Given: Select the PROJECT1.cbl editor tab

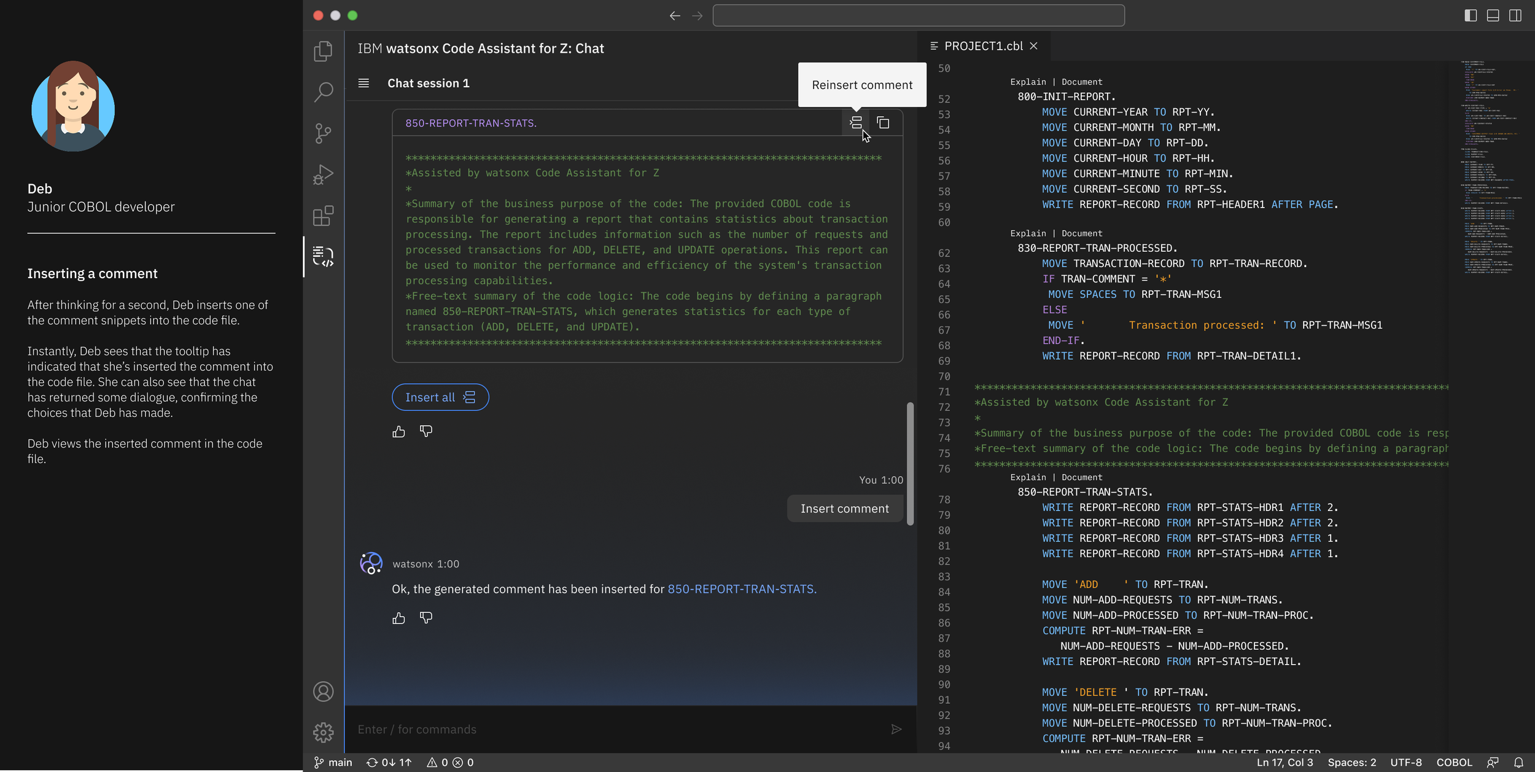Looking at the screenshot, I should pyautogui.click(x=983, y=46).
